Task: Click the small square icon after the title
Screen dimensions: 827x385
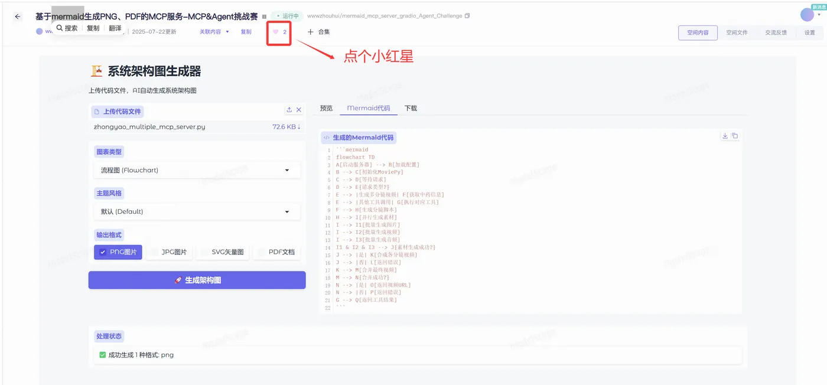Action: click(264, 17)
